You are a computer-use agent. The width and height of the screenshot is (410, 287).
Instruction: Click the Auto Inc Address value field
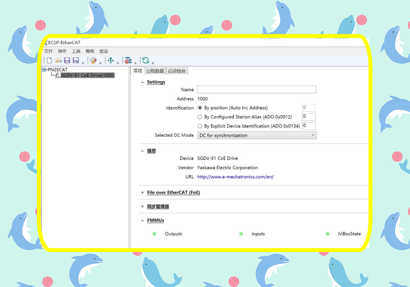[x=309, y=107]
